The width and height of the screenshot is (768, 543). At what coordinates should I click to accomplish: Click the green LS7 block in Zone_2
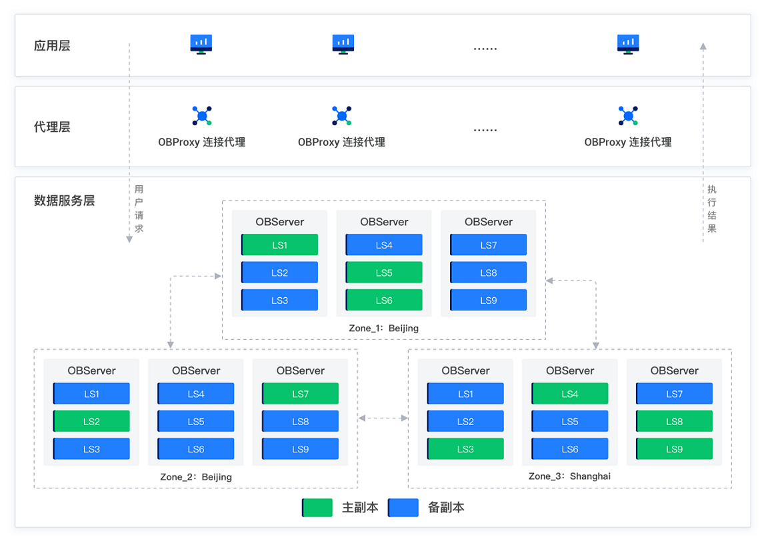pos(300,394)
